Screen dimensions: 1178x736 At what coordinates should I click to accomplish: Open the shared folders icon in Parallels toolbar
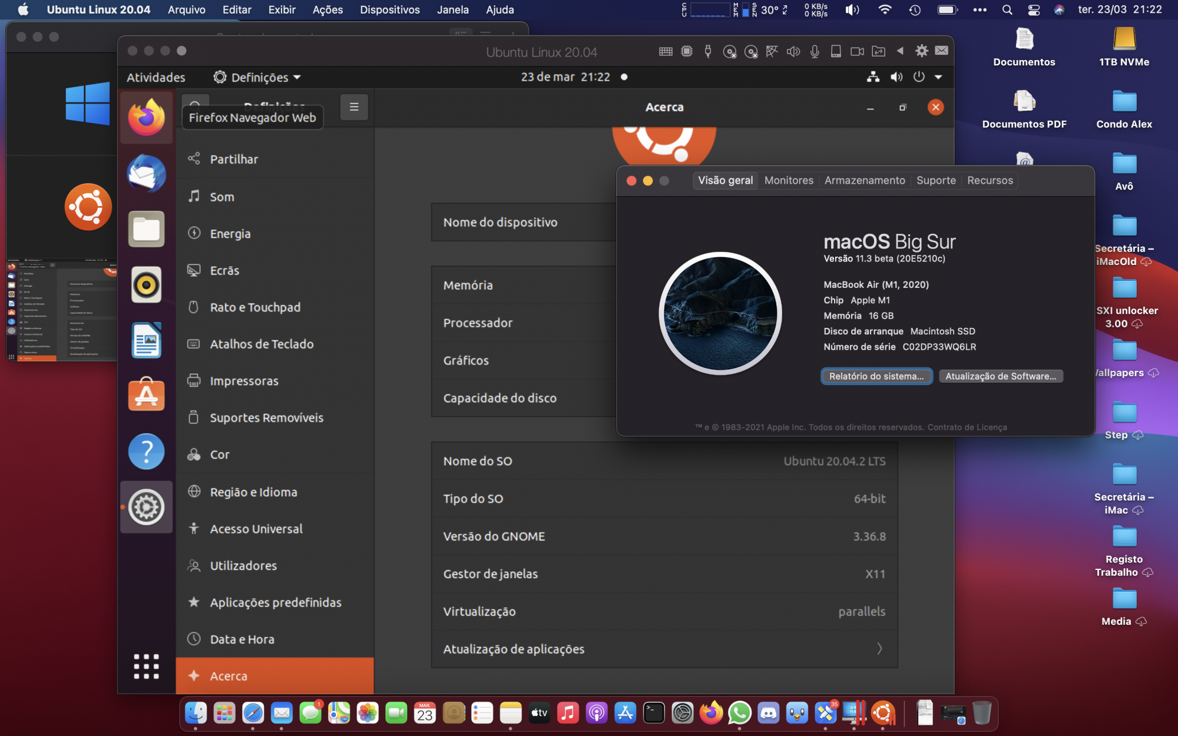(878, 51)
